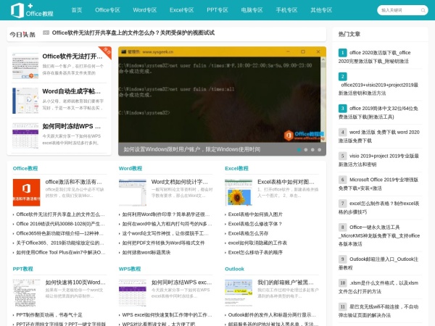Open 如何使用Office Tool Plus list item

[61, 252]
